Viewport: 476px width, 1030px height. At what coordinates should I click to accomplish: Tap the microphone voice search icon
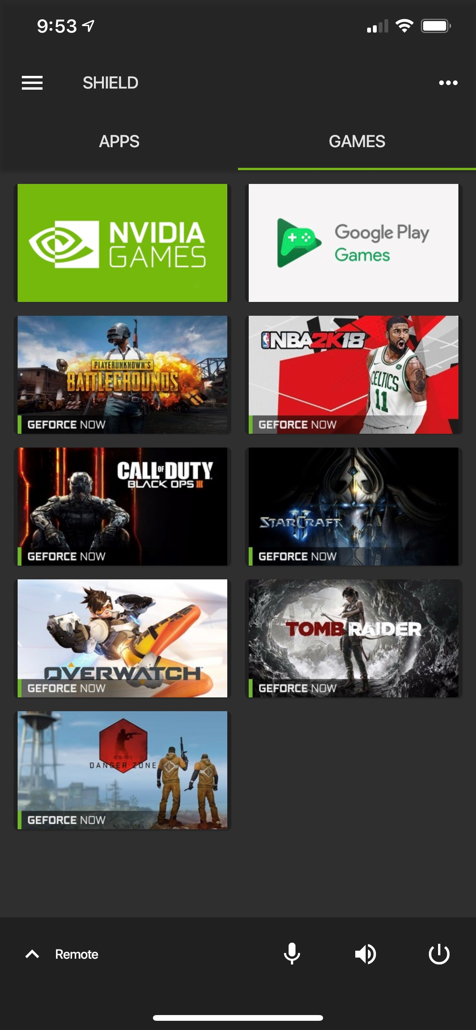(292, 954)
